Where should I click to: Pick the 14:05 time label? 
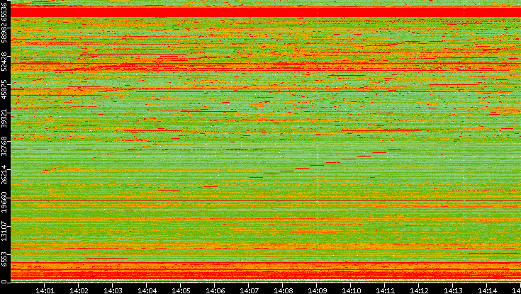coord(181,290)
